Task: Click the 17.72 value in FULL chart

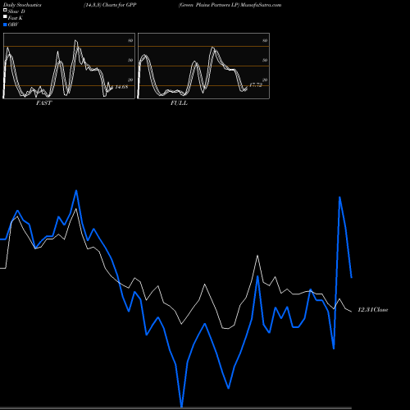Action: pyautogui.click(x=256, y=85)
